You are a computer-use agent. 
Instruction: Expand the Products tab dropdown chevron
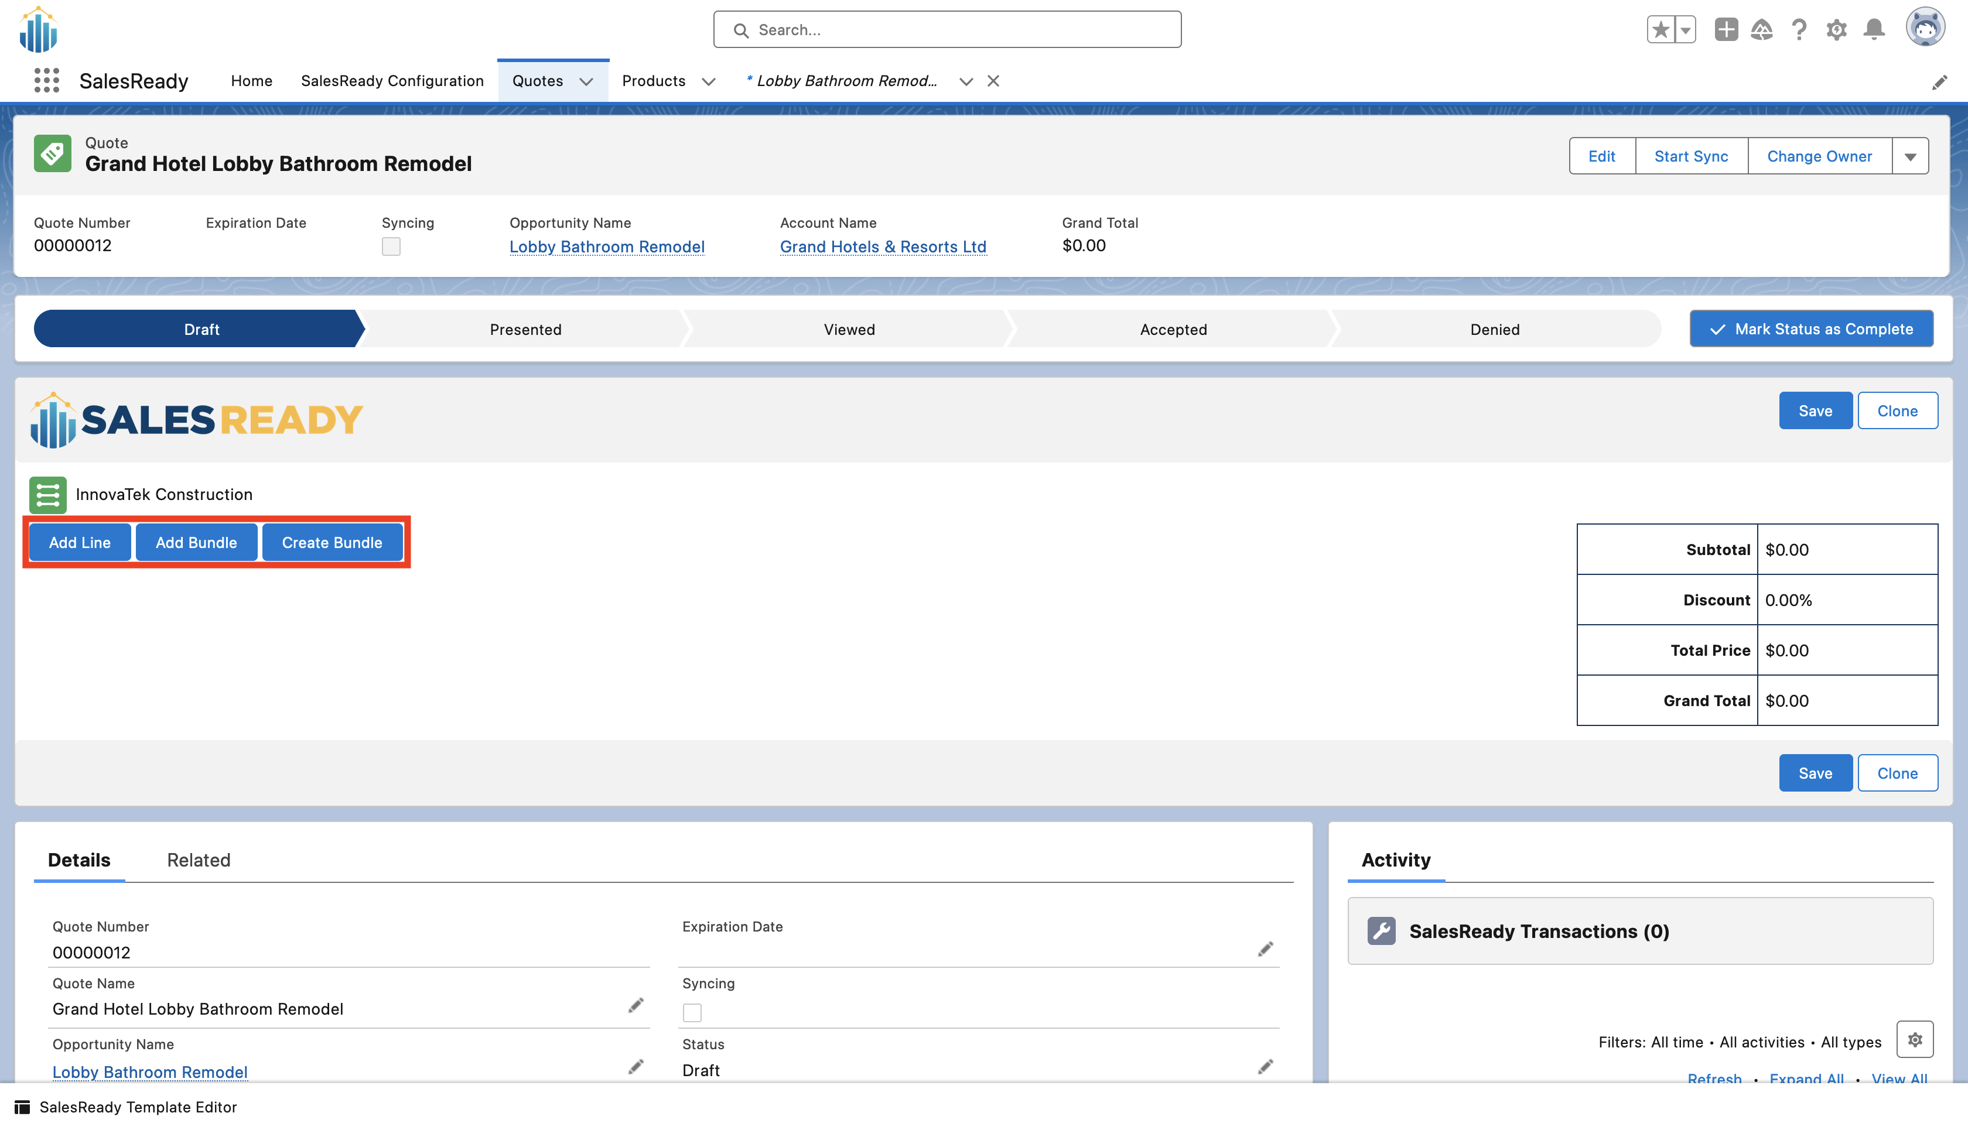(708, 81)
